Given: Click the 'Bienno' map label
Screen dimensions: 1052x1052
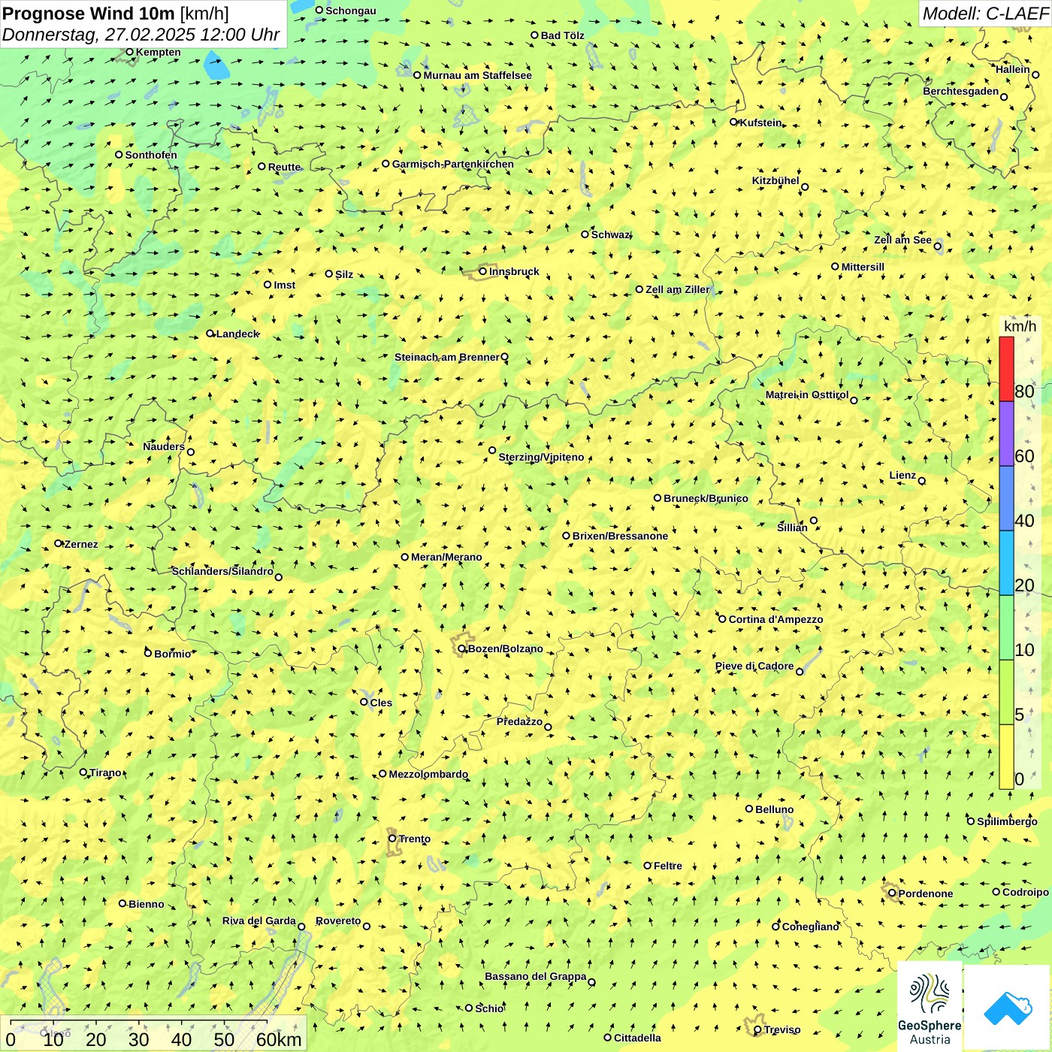Looking at the screenshot, I should 146,904.
